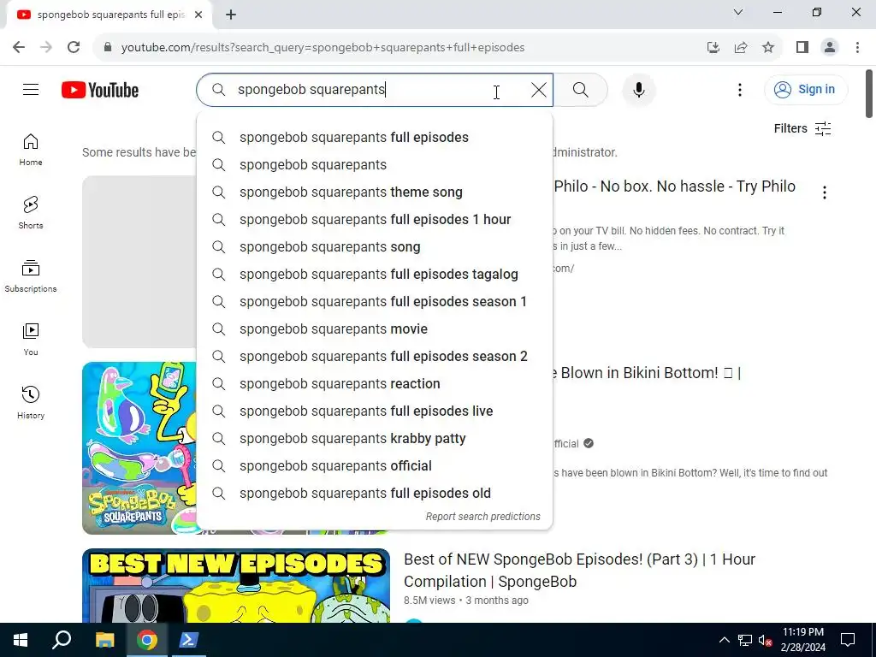Open the Best New Episodes video thumbnail

coord(236,585)
